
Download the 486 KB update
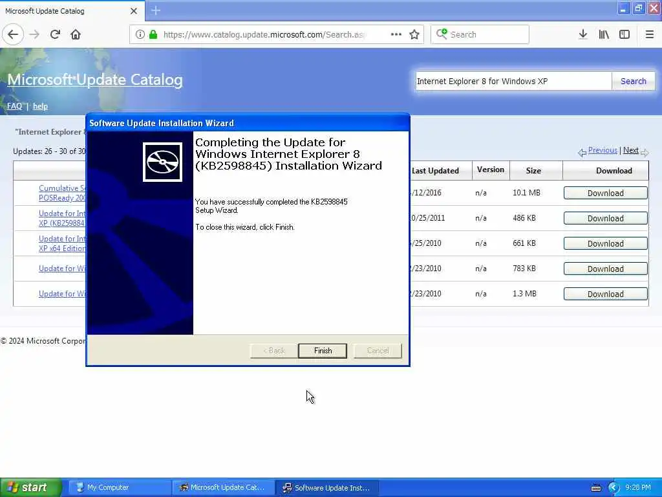tap(605, 219)
